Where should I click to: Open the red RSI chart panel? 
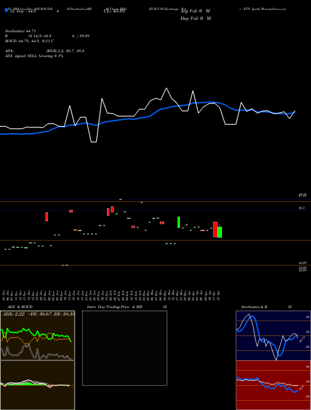pyautogui.click(x=273, y=385)
